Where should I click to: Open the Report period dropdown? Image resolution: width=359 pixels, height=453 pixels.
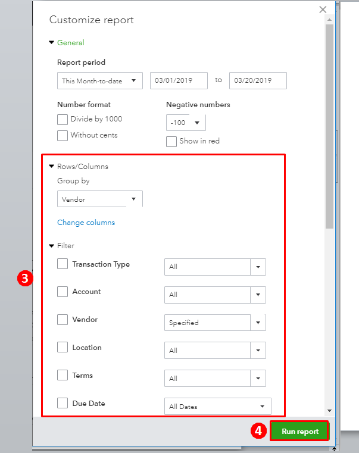coord(100,80)
